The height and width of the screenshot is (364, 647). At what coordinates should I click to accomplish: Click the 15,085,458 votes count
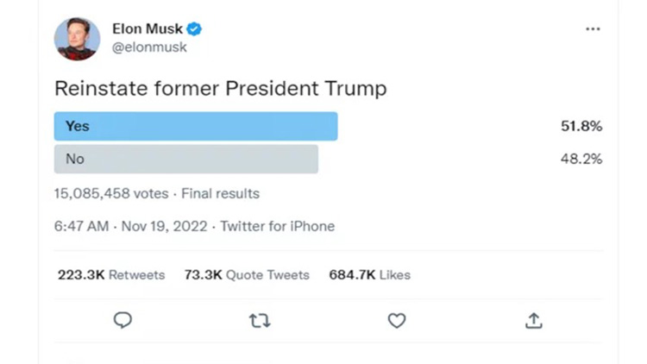pos(111,193)
